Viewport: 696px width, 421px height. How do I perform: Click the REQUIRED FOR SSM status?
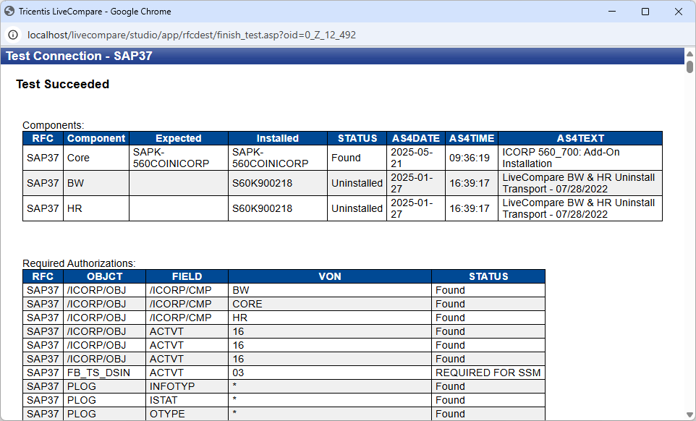[488, 373]
